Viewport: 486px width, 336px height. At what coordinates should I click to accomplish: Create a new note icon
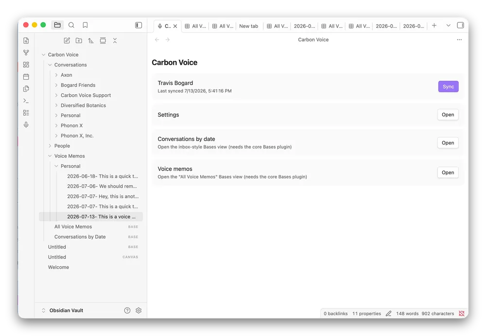tap(67, 41)
